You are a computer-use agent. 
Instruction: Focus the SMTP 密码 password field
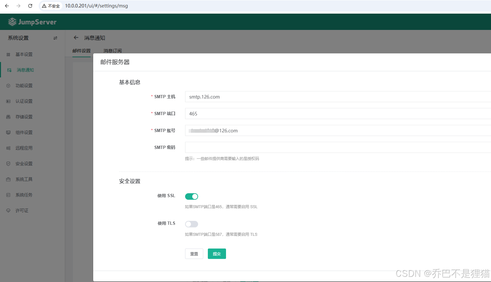point(338,147)
